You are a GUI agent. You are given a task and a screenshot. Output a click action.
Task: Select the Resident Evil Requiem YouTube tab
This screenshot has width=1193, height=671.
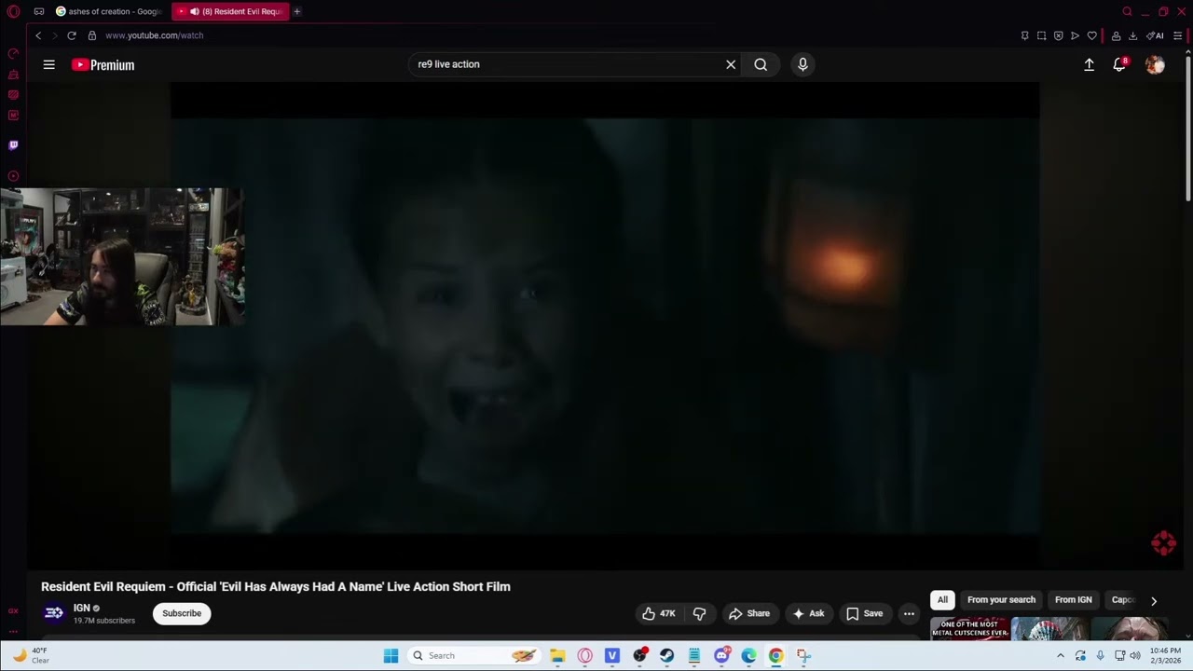[231, 11]
